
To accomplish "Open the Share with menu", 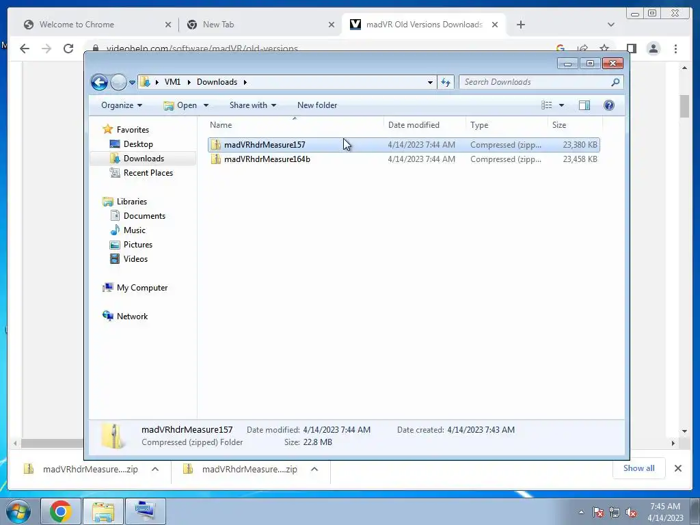I will (253, 105).
